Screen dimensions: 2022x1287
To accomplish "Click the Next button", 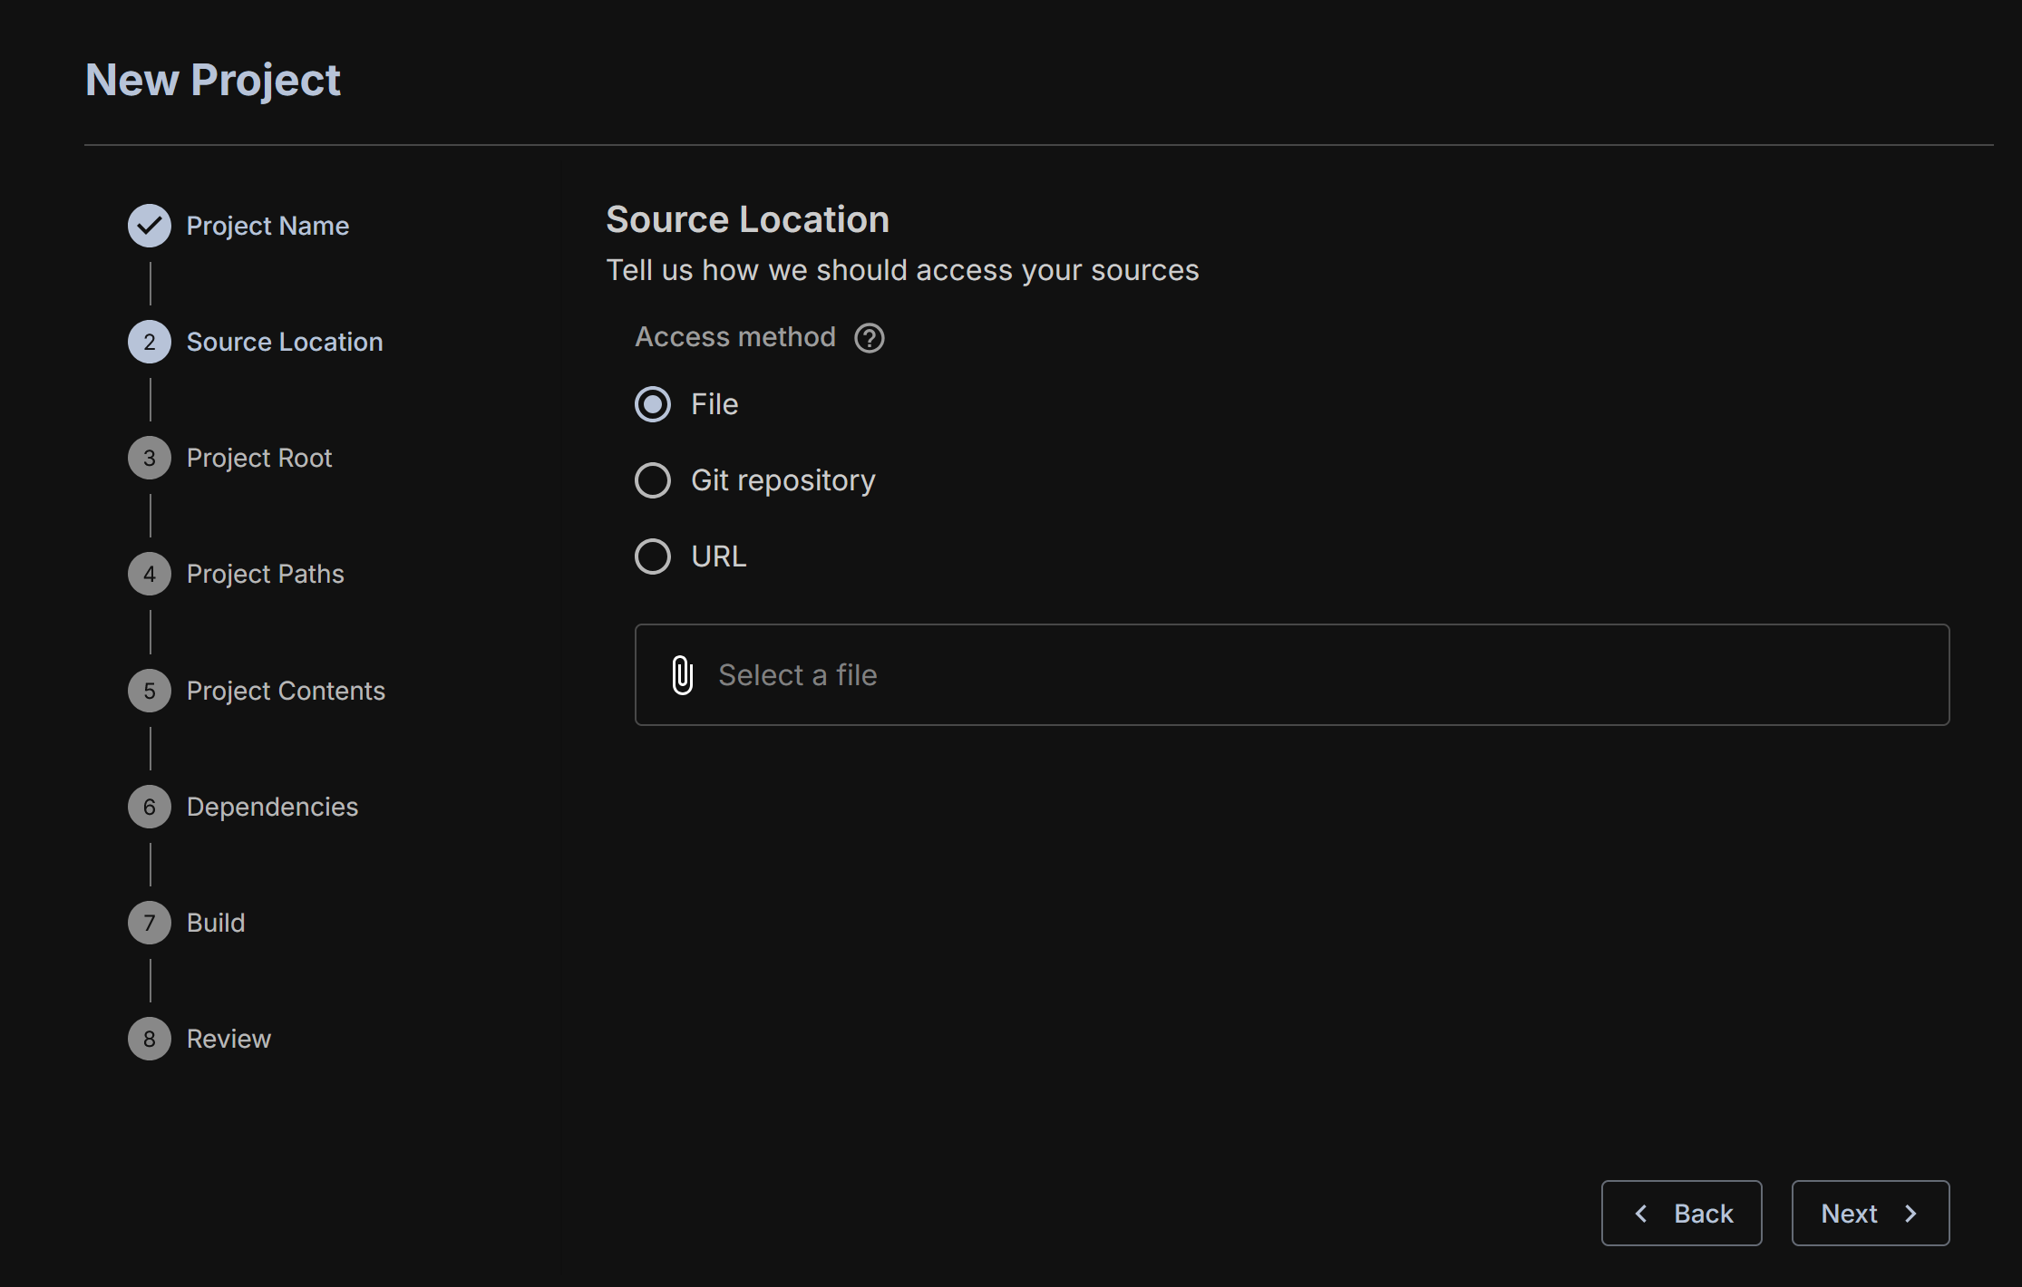I will (x=1870, y=1213).
